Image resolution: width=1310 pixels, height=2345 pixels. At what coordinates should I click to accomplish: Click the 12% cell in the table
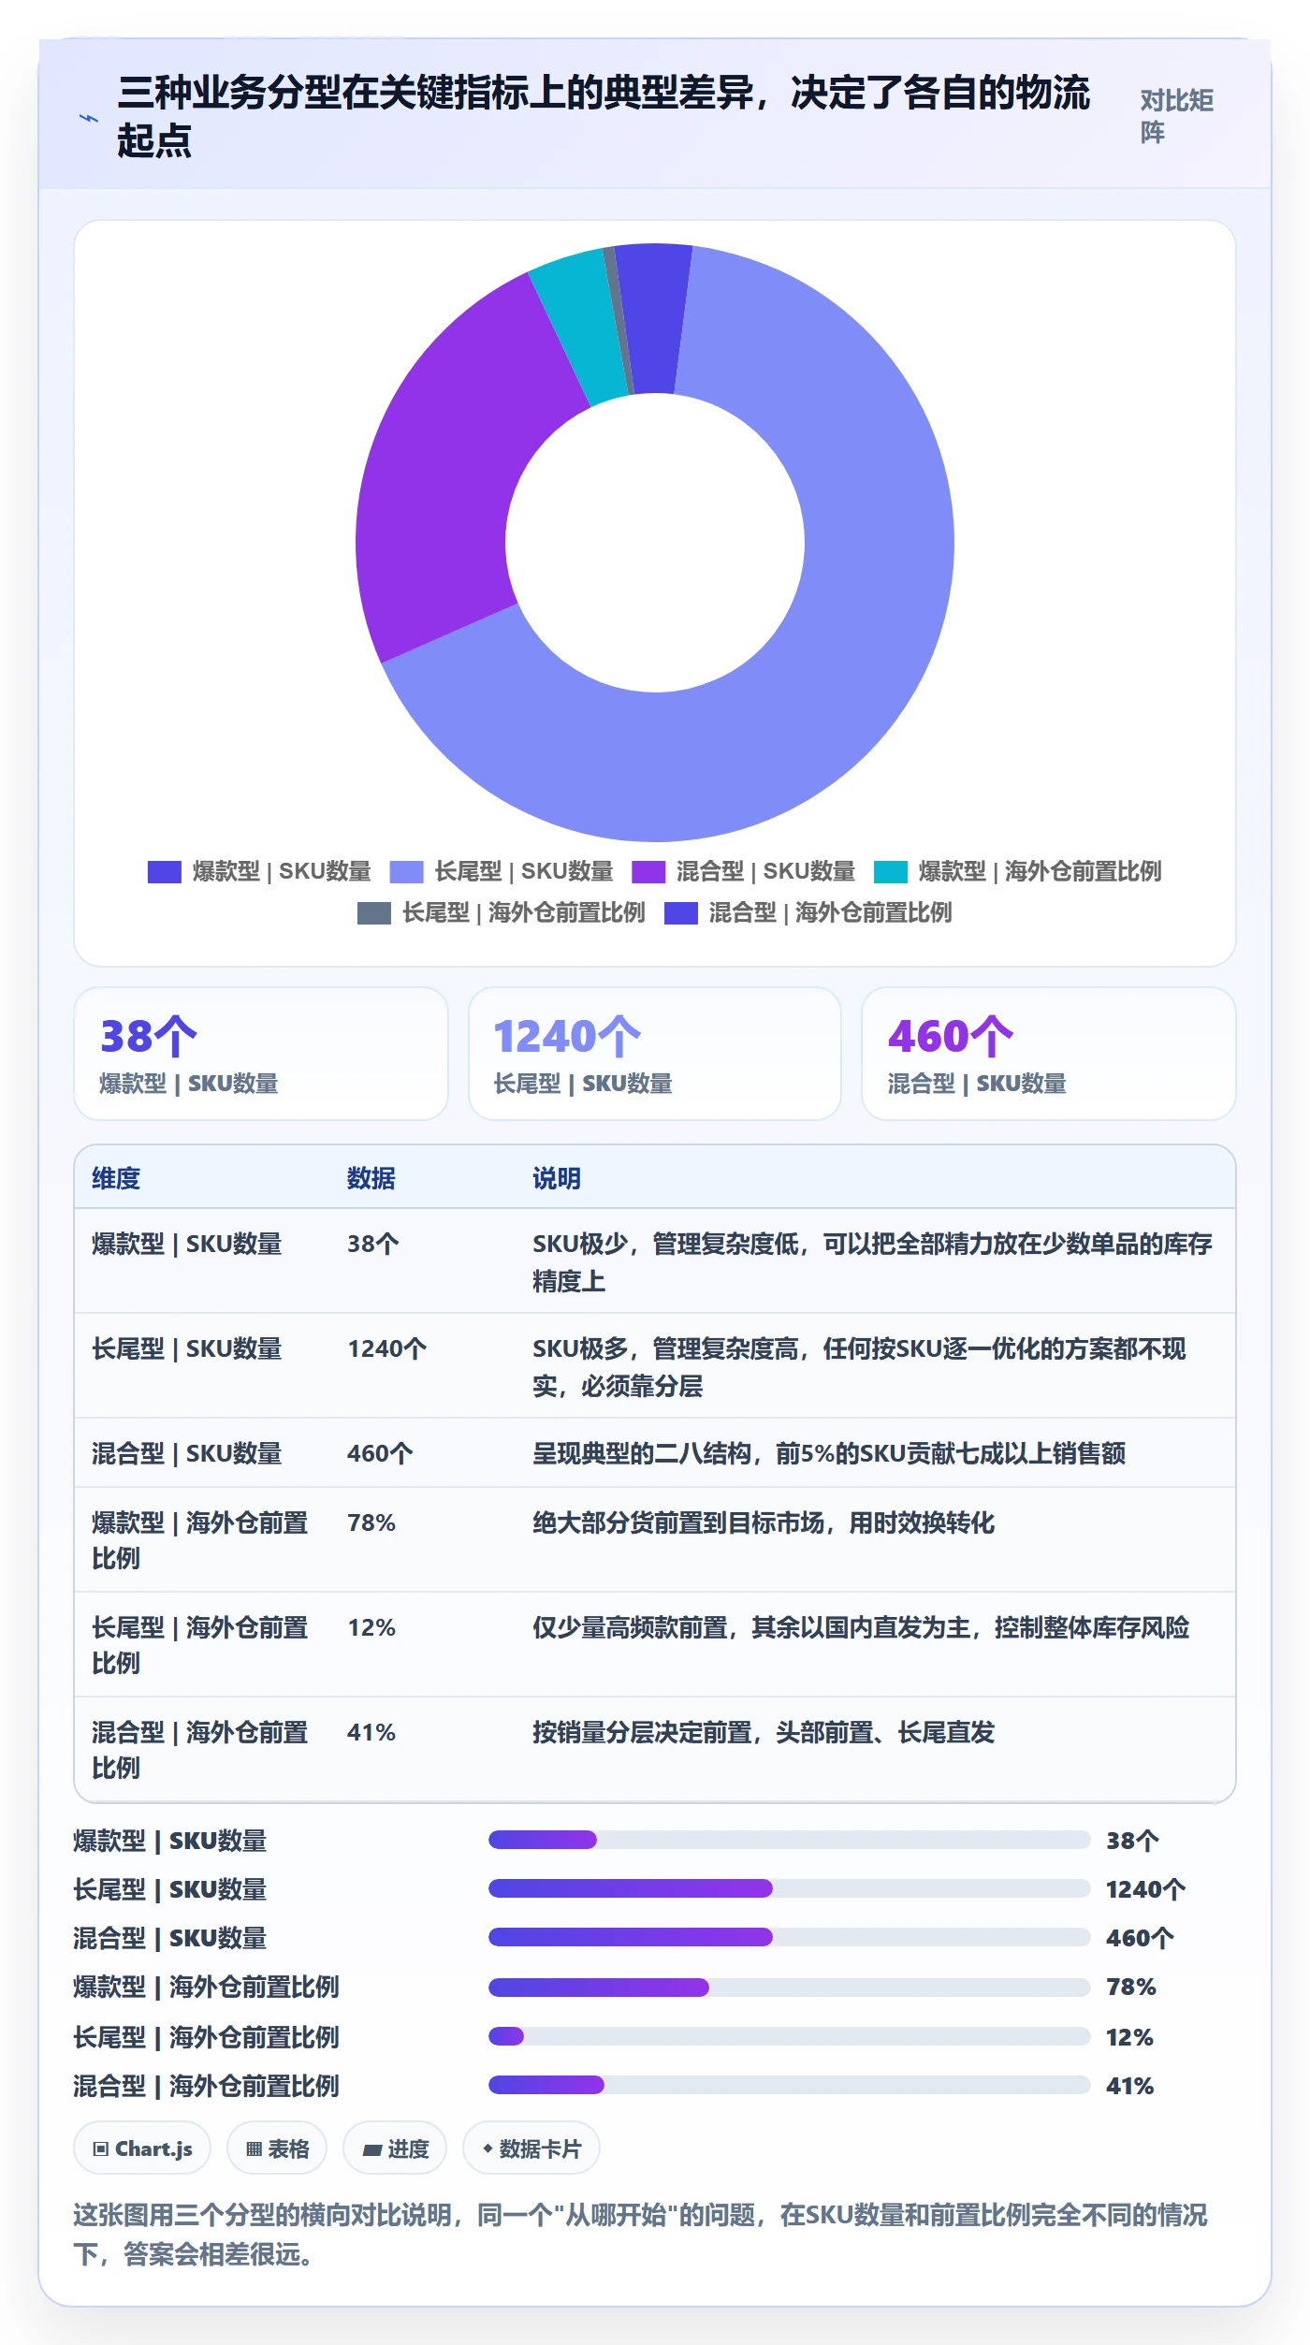click(371, 1627)
